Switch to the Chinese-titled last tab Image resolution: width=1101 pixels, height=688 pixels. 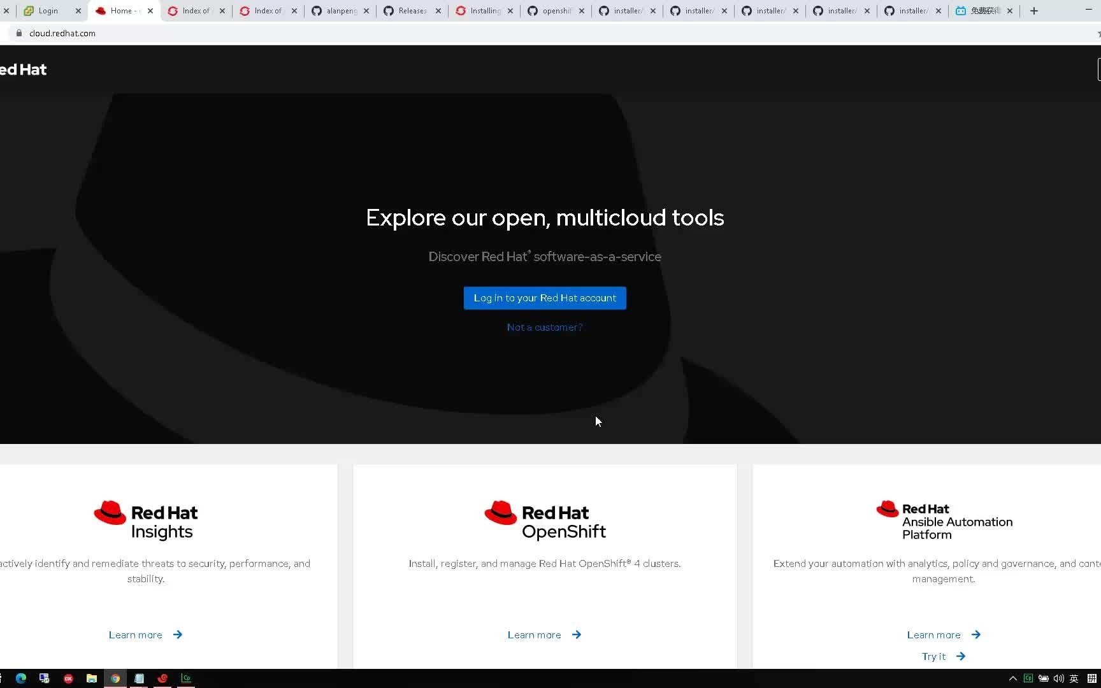pyautogui.click(x=985, y=11)
